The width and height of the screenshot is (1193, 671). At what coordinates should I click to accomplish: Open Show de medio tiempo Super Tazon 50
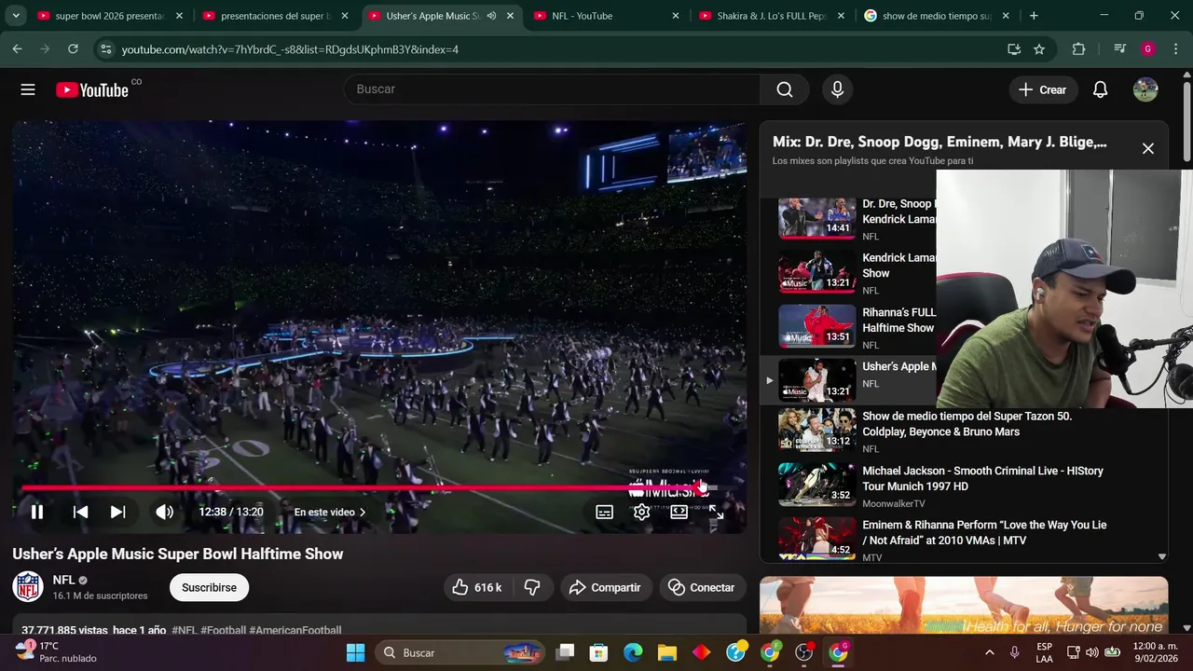coord(967,424)
